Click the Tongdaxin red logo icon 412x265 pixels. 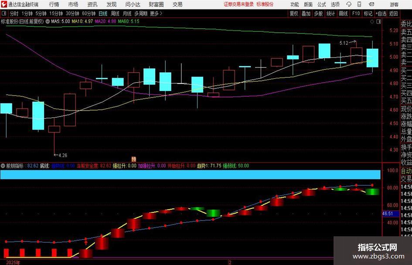pos(4,4)
